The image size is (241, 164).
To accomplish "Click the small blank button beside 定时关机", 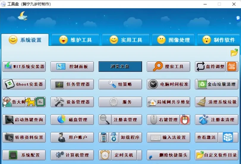I will tap(139, 155).
